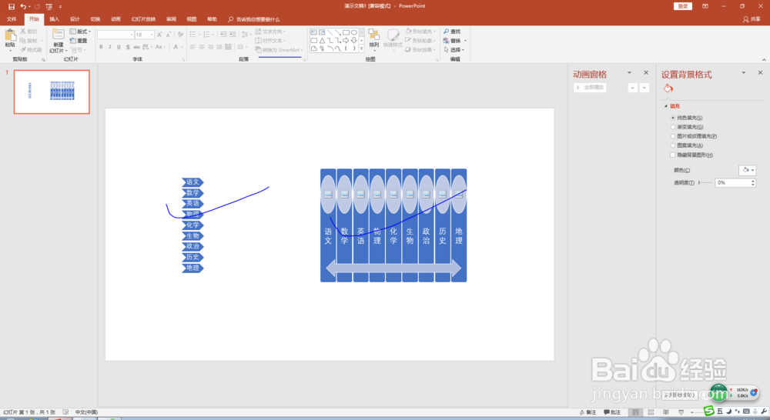
Task: Center-align paragraph text
Action: pos(202,47)
